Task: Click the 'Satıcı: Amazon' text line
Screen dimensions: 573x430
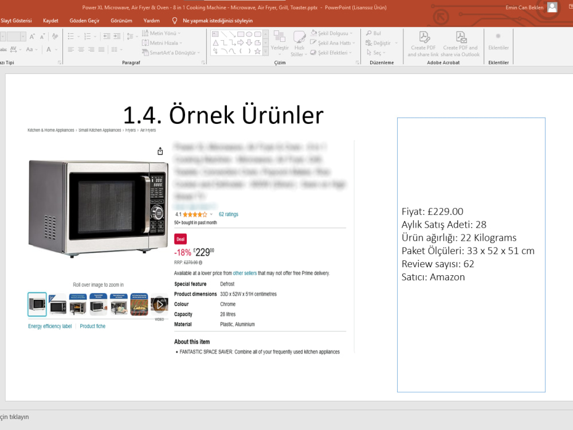Action: [x=433, y=277]
